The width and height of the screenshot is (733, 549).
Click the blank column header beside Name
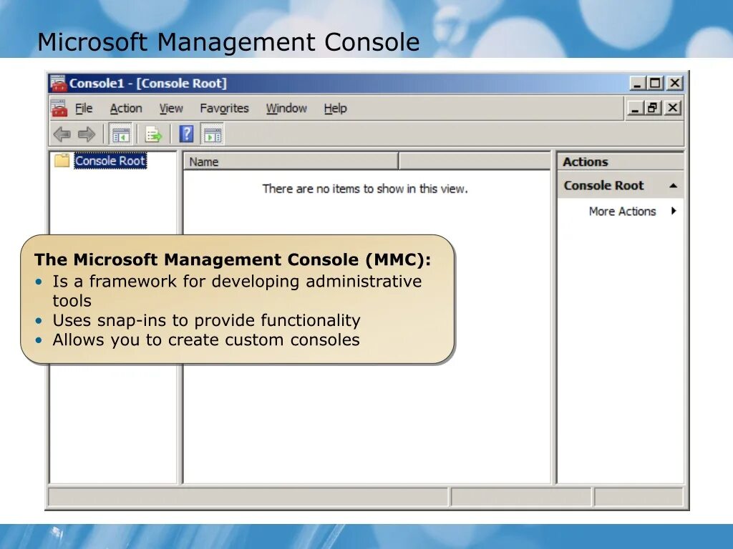475,162
